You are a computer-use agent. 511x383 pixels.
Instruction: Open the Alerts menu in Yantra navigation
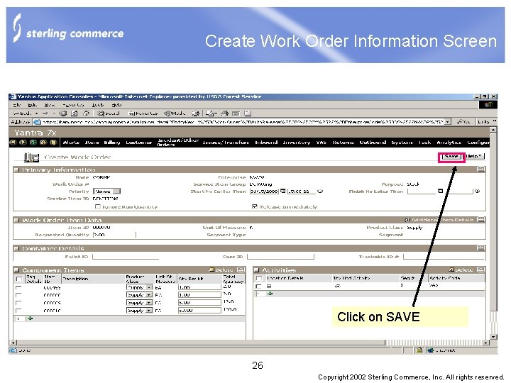coord(71,143)
